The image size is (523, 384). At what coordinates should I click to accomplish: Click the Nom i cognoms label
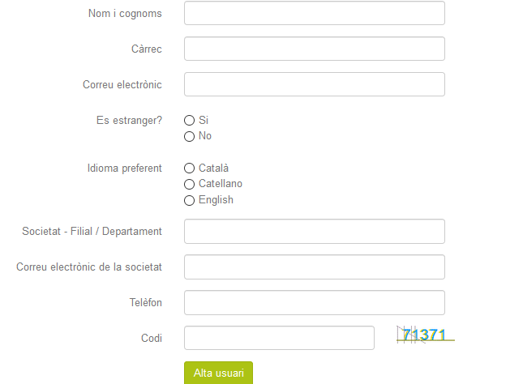click(x=125, y=13)
